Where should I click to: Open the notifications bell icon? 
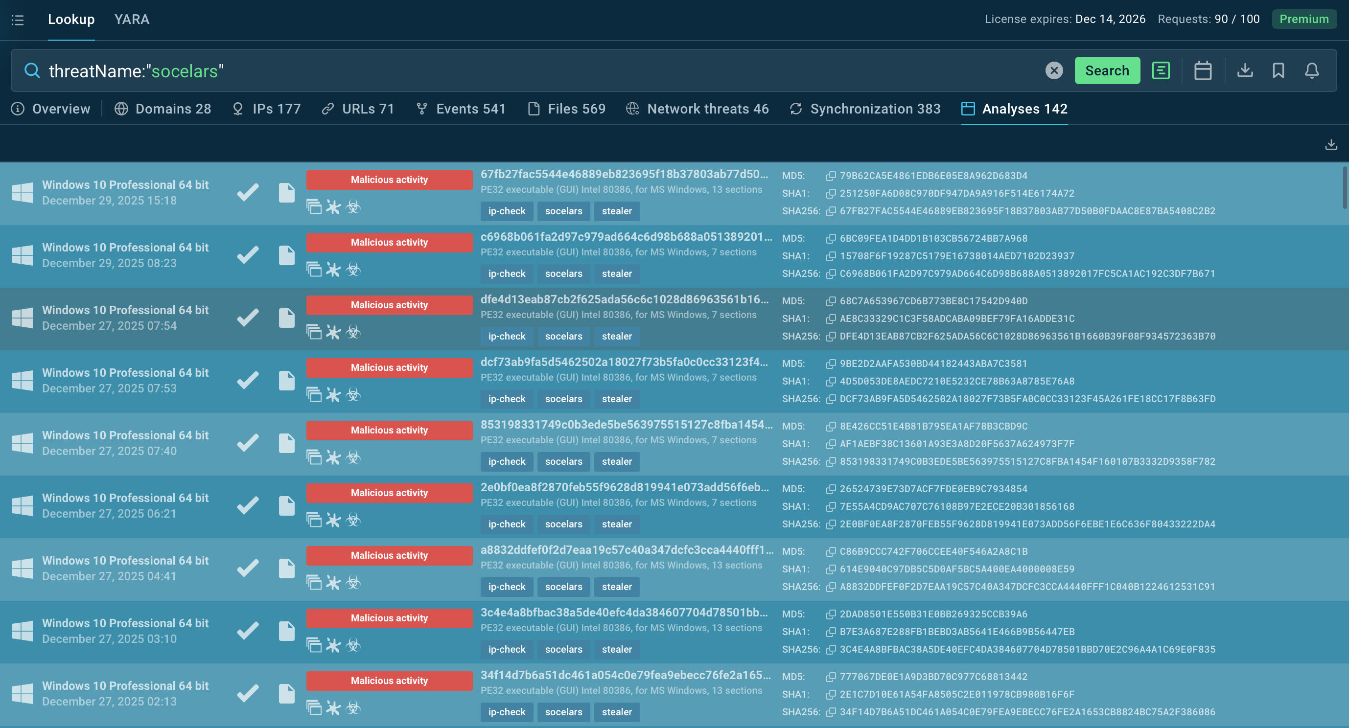pos(1311,71)
